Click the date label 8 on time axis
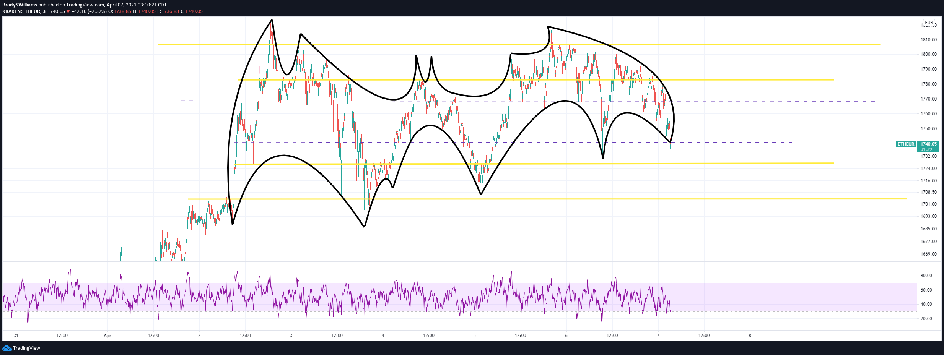Image resolution: width=944 pixels, height=355 pixels. 750,336
